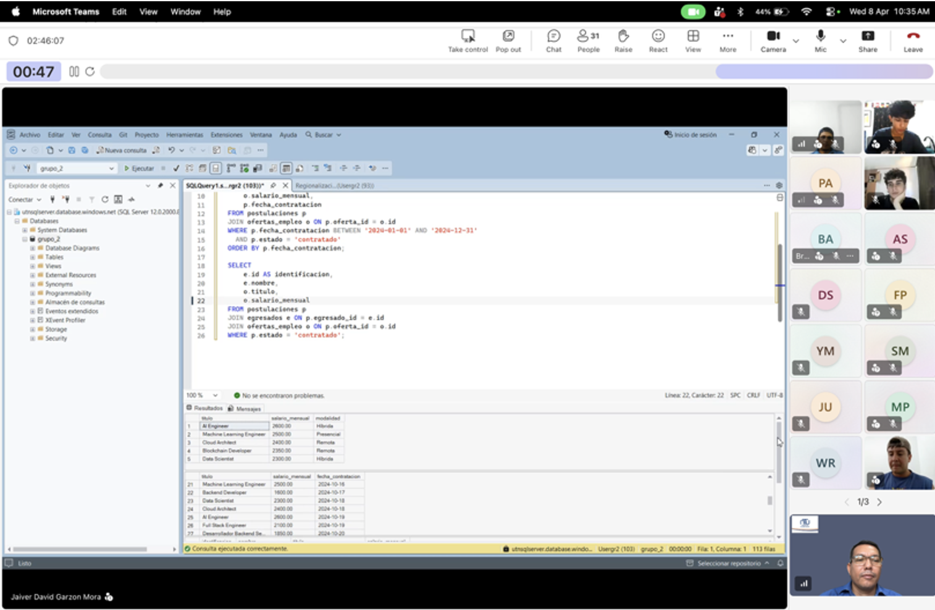The image size is (935, 610).
Task: Select the WR participant tile
Action: click(826, 463)
